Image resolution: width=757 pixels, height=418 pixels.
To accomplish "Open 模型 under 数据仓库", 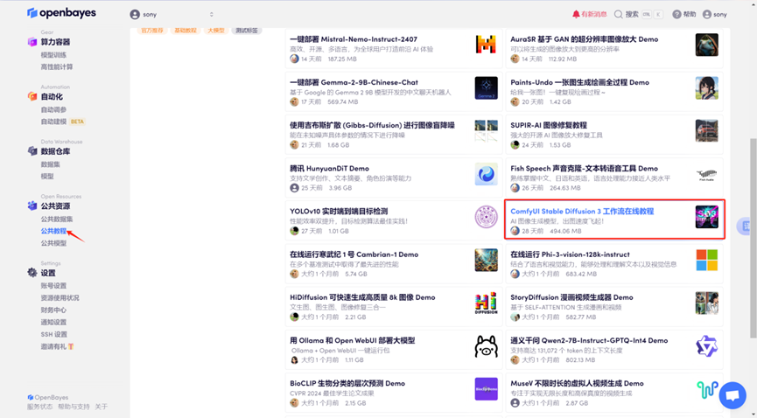I will tap(47, 176).
